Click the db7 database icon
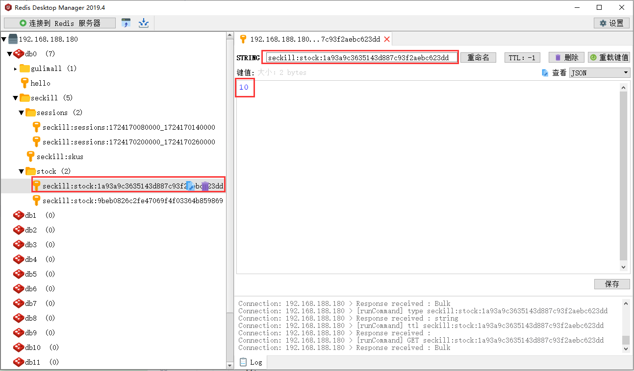This screenshot has height=371, width=634. (19, 303)
